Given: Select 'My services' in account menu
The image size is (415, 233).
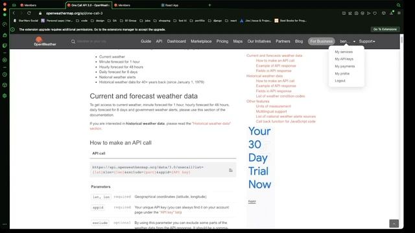Looking at the screenshot, I should [x=344, y=52].
